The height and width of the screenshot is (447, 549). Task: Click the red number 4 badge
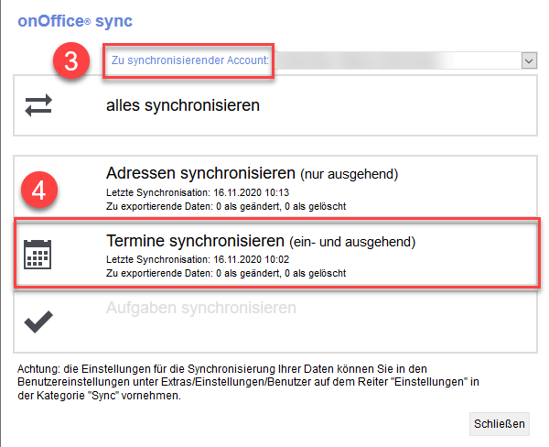click(39, 190)
